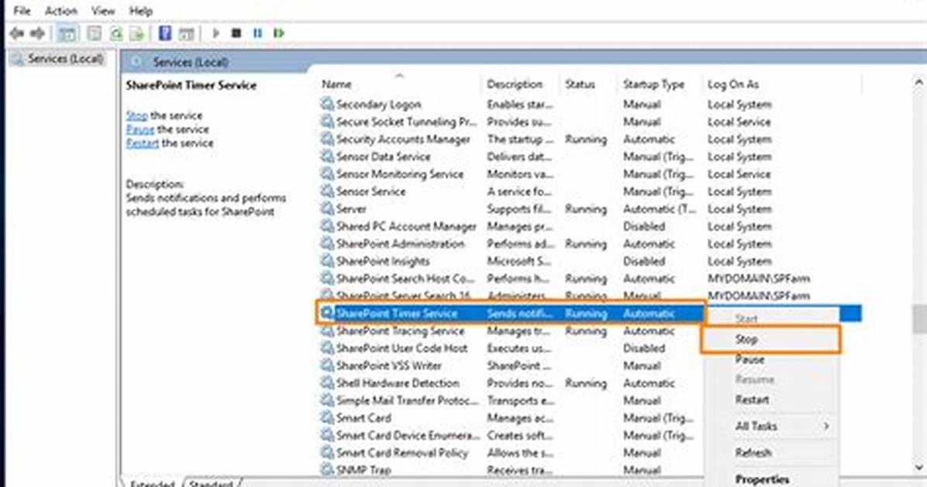
Task: Click the Forward arrow toolbar icon
Action: pos(37,33)
